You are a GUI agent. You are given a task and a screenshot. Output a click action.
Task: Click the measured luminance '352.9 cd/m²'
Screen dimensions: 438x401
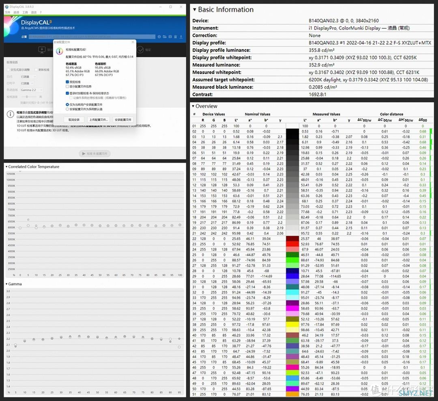pyautogui.click(x=322, y=65)
